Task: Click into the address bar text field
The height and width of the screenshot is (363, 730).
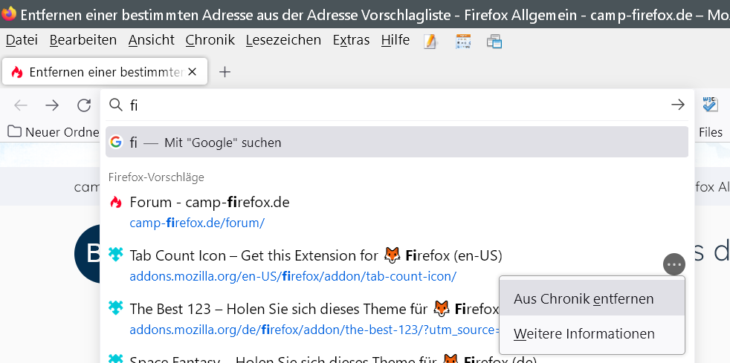Action: (394, 105)
